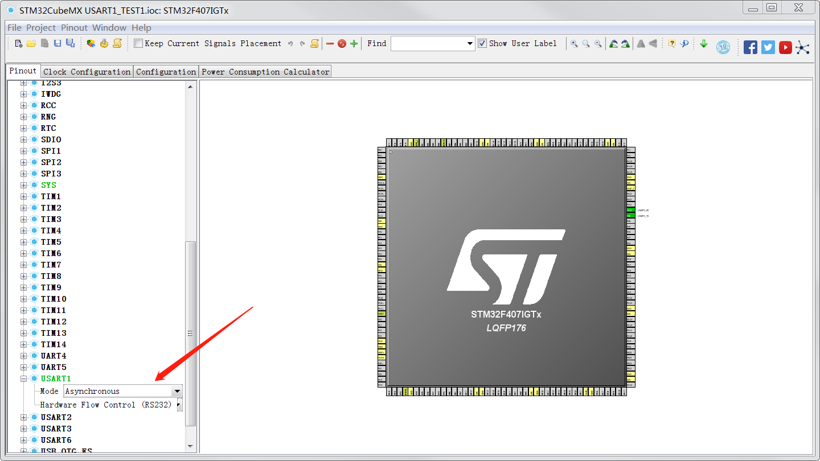Select the SDIO peripheral in the tree
The image size is (820, 461).
tap(51, 139)
